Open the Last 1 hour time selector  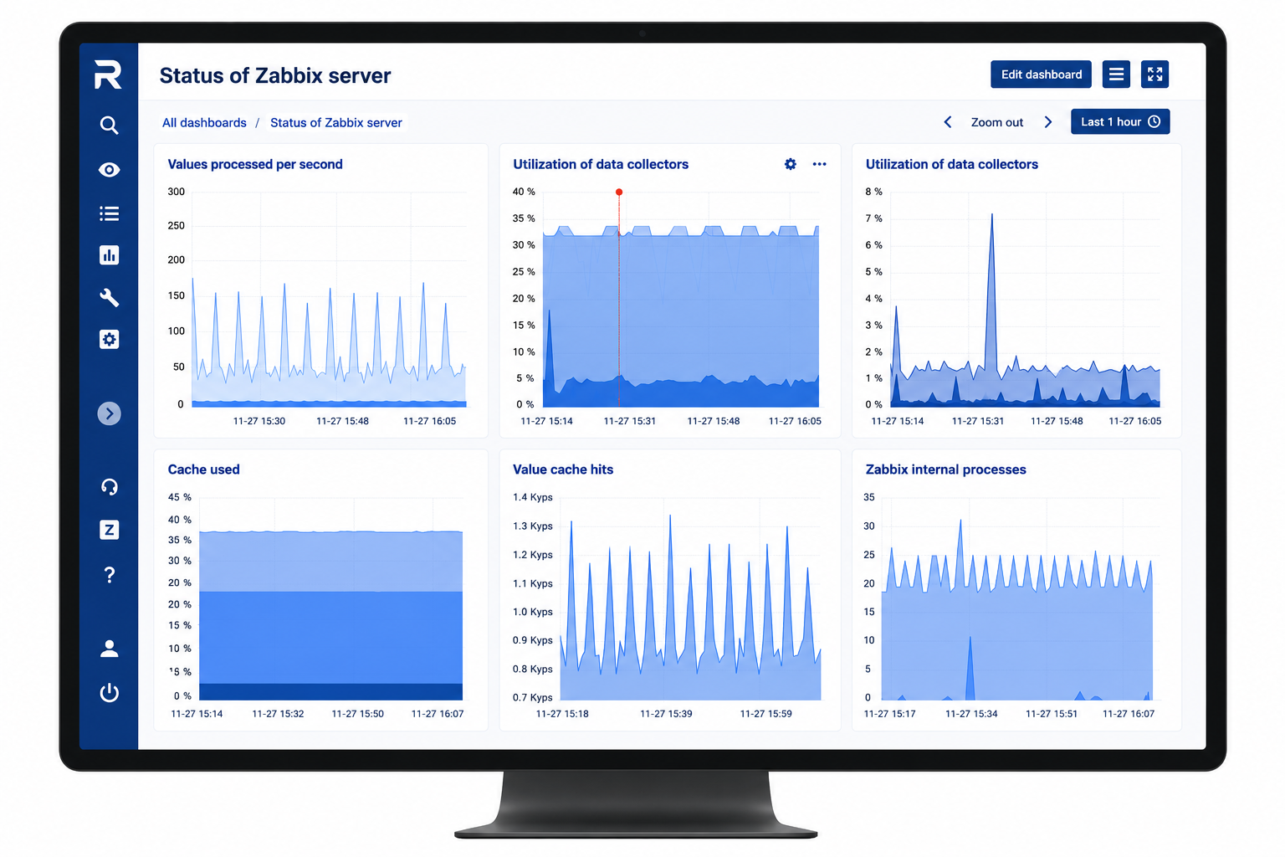click(x=1120, y=121)
